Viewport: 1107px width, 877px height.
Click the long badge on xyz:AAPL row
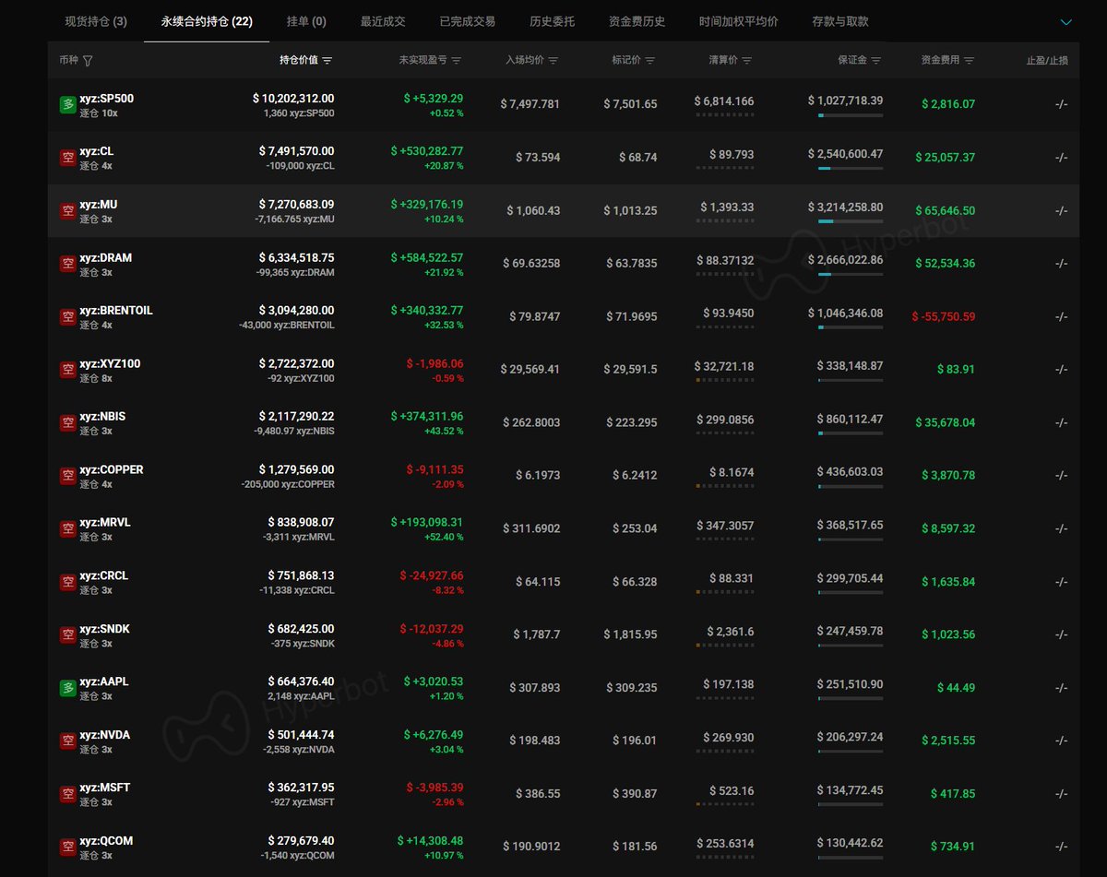pos(67,688)
